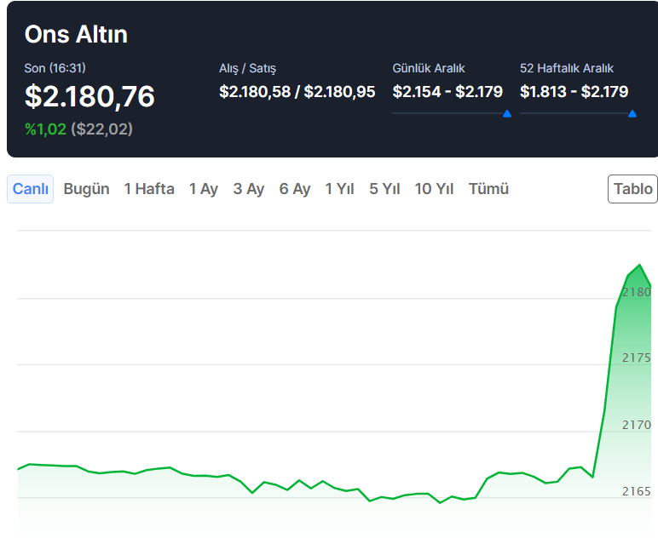The height and width of the screenshot is (538, 658).
Task: Click the 2165 y-axis label
Action: (636, 491)
